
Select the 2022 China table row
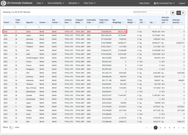pos(64,32)
